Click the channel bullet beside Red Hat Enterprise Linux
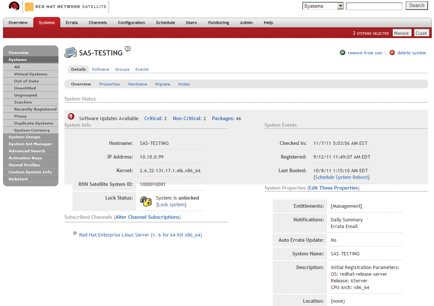434x306 pixels. (x=75, y=233)
